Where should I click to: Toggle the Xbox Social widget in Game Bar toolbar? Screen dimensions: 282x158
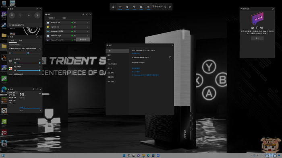coord(148,7)
